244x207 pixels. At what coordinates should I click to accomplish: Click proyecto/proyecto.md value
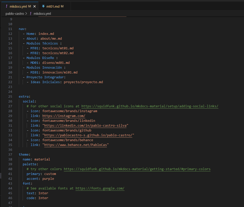coord(83,82)
